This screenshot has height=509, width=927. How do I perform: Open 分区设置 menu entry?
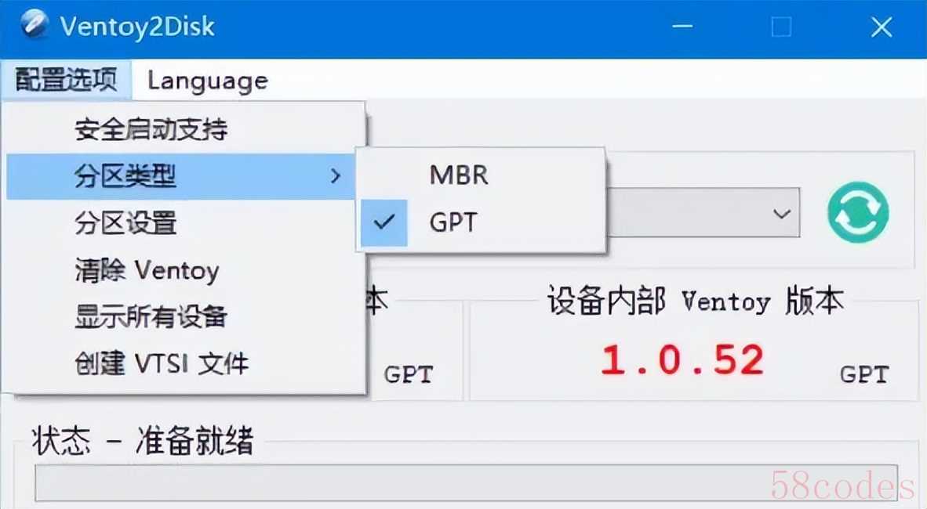pyautogui.click(x=186, y=222)
